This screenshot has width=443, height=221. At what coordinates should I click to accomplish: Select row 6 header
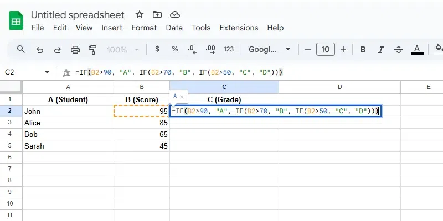pyautogui.click(x=11, y=157)
